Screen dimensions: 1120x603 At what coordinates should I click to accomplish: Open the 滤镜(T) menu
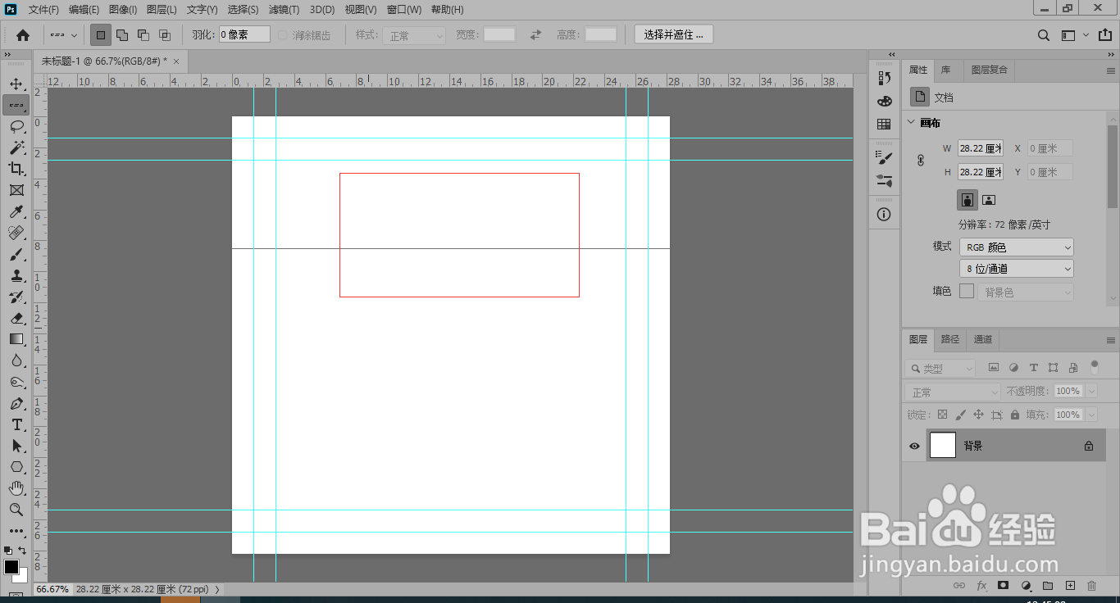pyautogui.click(x=284, y=10)
